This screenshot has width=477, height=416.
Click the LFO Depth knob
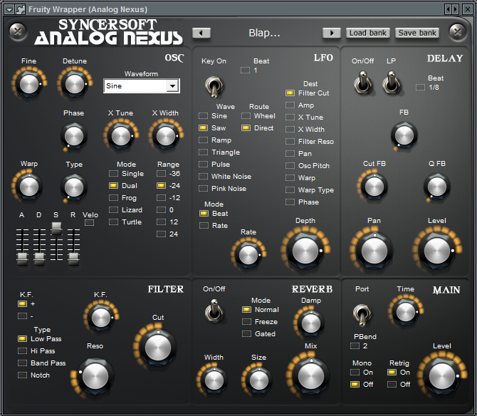point(305,251)
